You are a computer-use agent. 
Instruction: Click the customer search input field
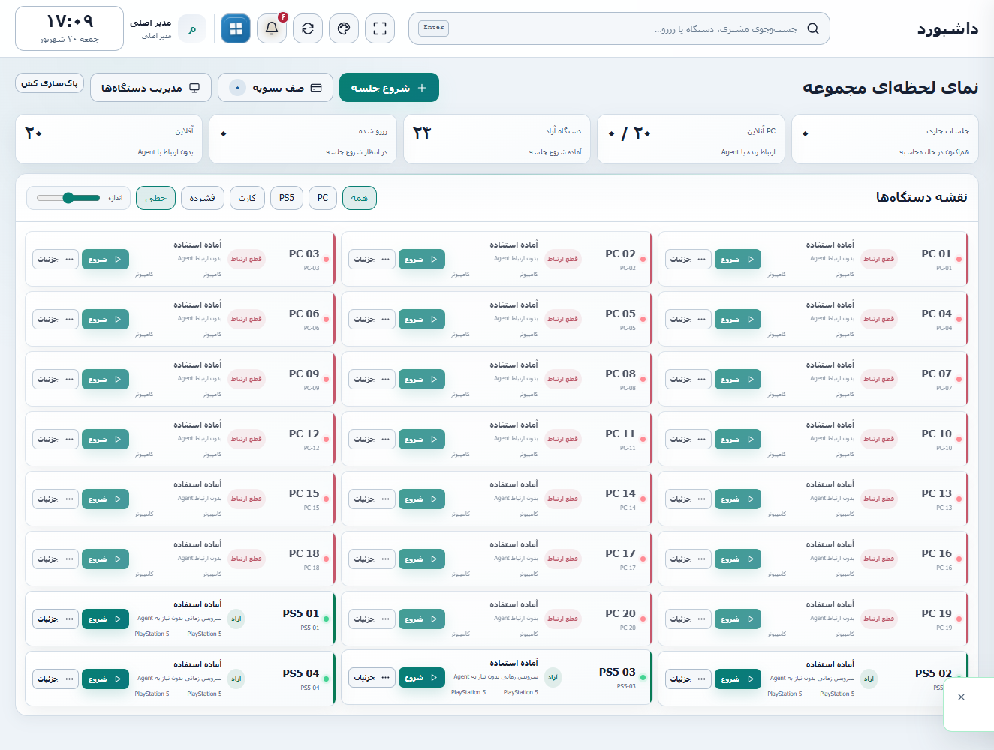(619, 28)
